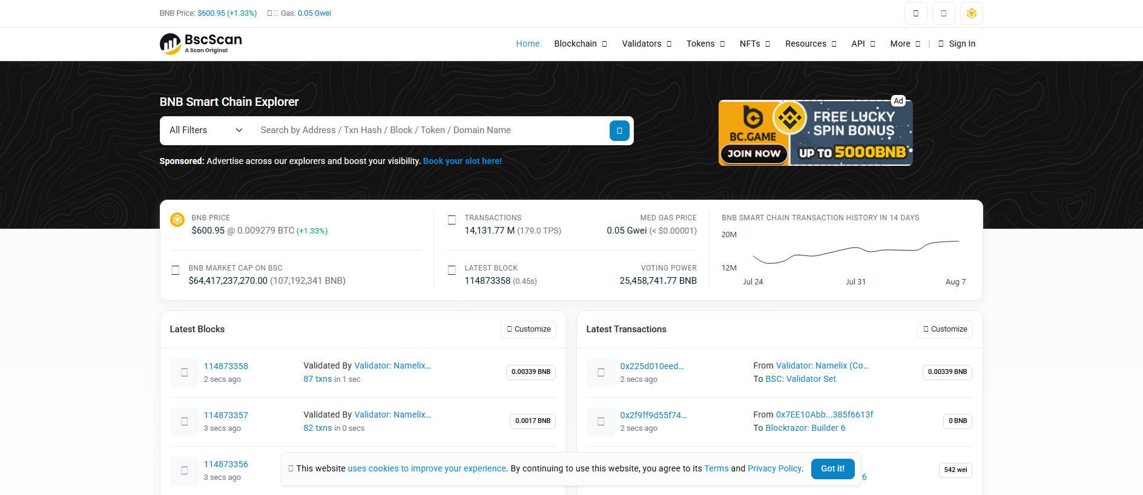
Task: Click the $64,417,237,270.00 market cap value
Action: pyautogui.click(x=228, y=281)
